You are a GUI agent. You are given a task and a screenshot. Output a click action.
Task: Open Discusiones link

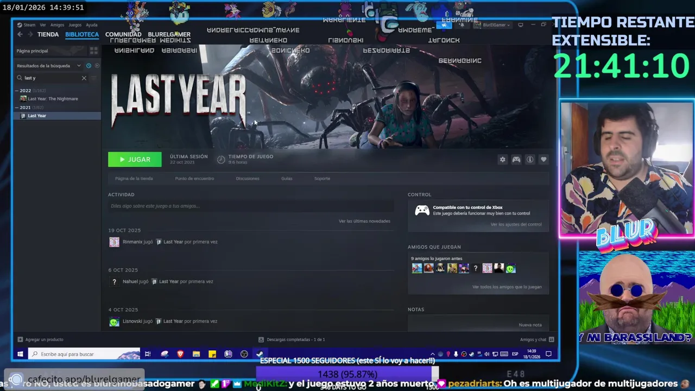[248, 178]
